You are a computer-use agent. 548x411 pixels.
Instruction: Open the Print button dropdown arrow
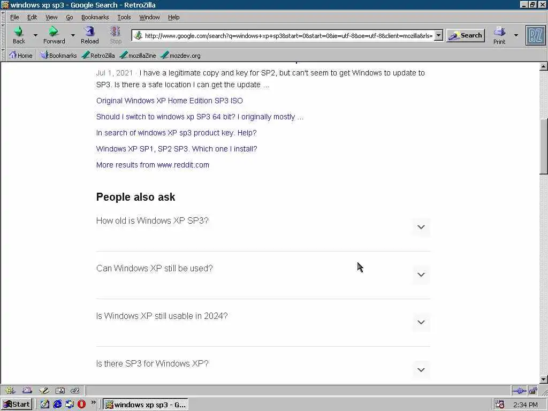coord(516,35)
